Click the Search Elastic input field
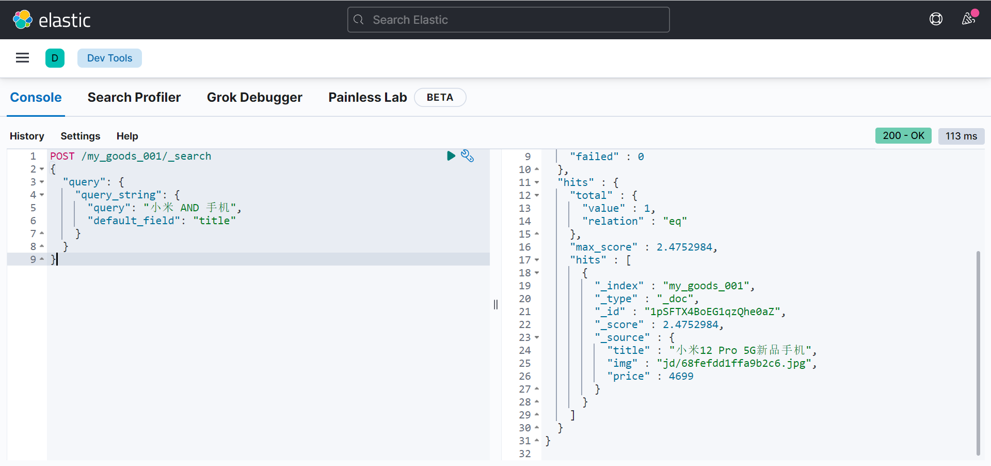The width and height of the screenshot is (991, 466). click(508, 20)
